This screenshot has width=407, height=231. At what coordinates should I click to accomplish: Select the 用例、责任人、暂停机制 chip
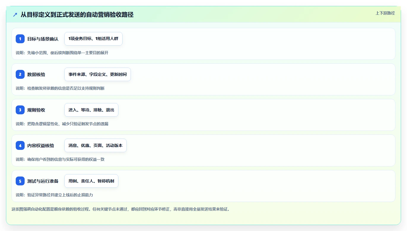point(91,181)
